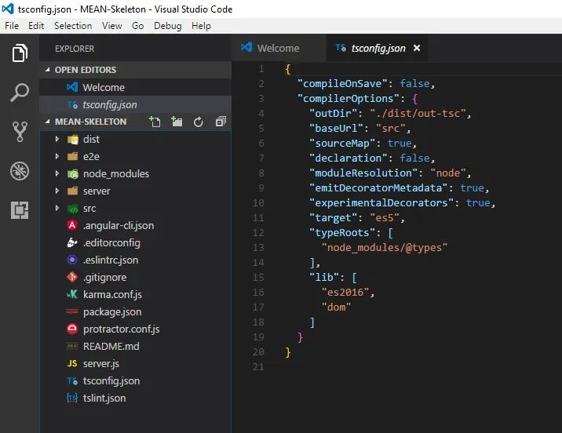Viewport: 562px width, 433px height.
Task: Select the Angular icon of .angular-cli.json
Action: (72, 225)
